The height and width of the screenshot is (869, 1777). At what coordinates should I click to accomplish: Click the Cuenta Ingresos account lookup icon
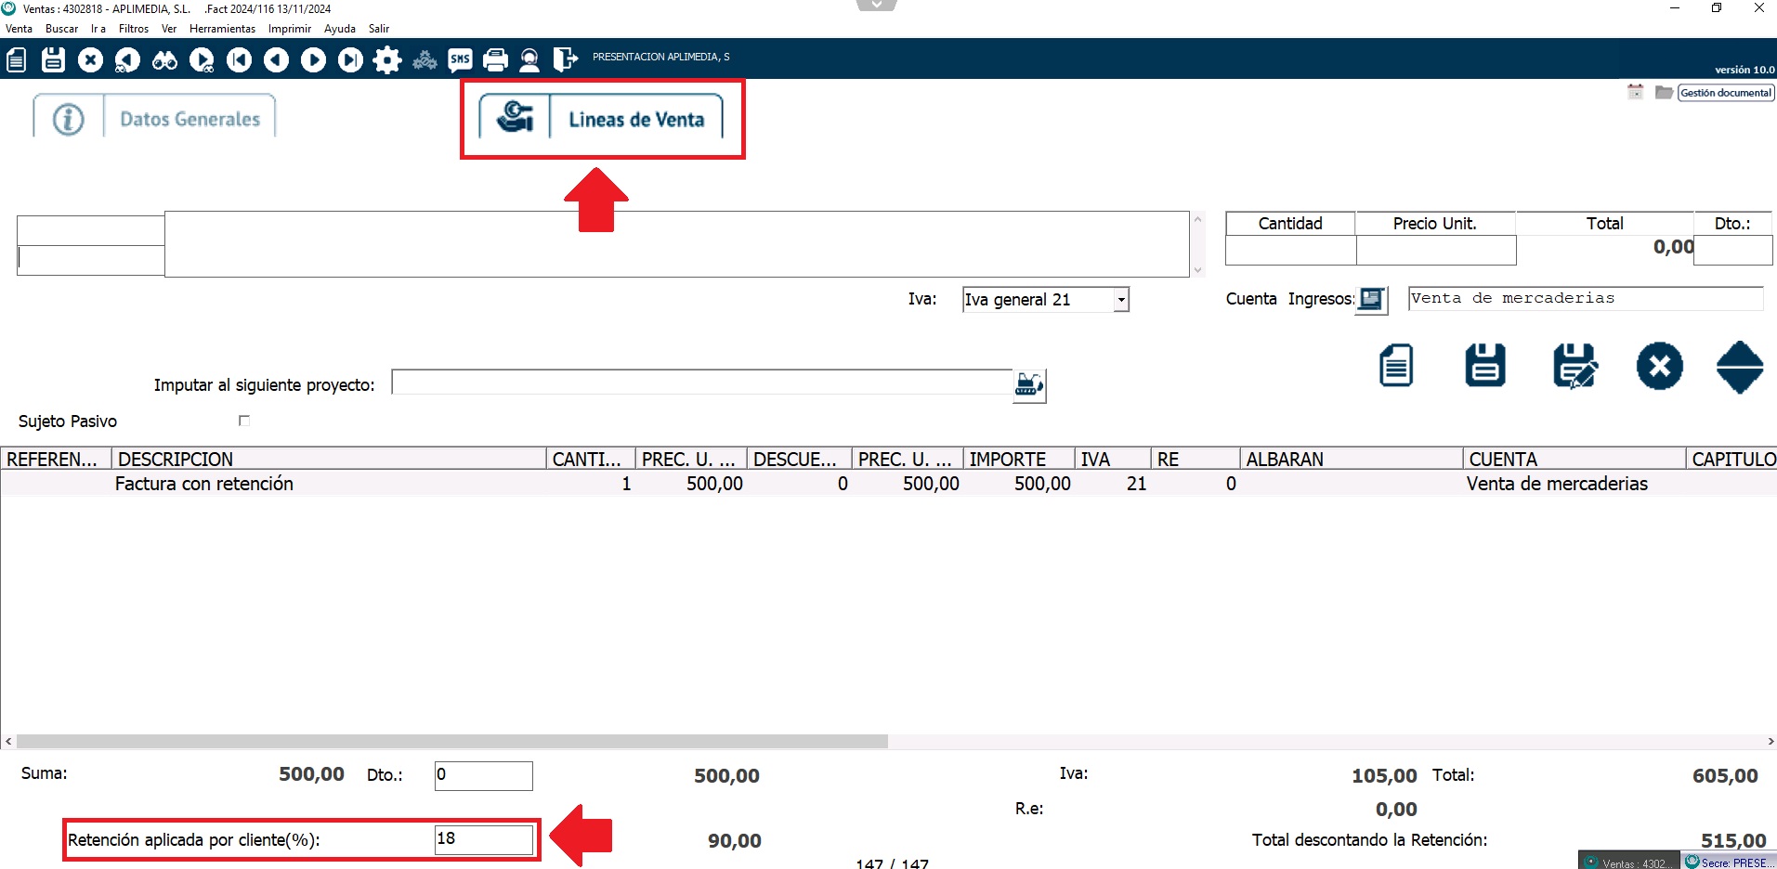pyautogui.click(x=1371, y=299)
